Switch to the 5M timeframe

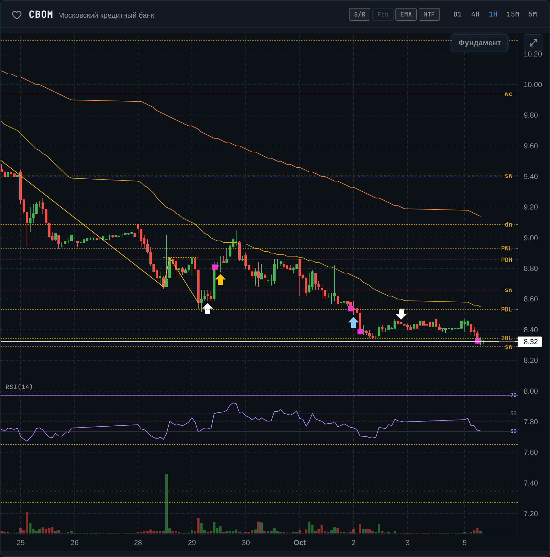(x=533, y=14)
